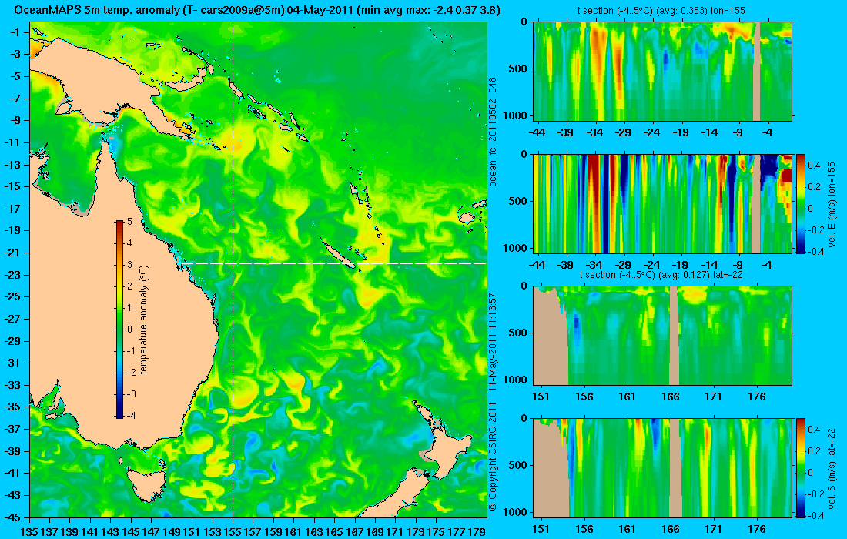This screenshot has height=539, width=847.
Task: Click the '-33' latitude axis label
Action: (14, 384)
